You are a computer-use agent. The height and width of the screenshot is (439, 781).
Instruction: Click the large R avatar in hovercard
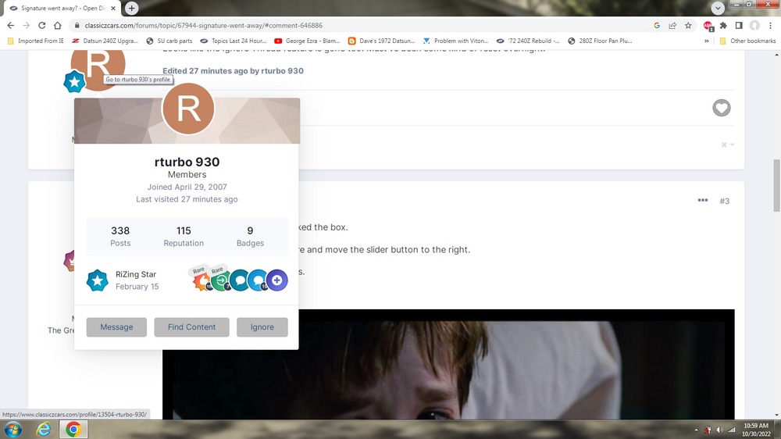click(x=188, y=109)
